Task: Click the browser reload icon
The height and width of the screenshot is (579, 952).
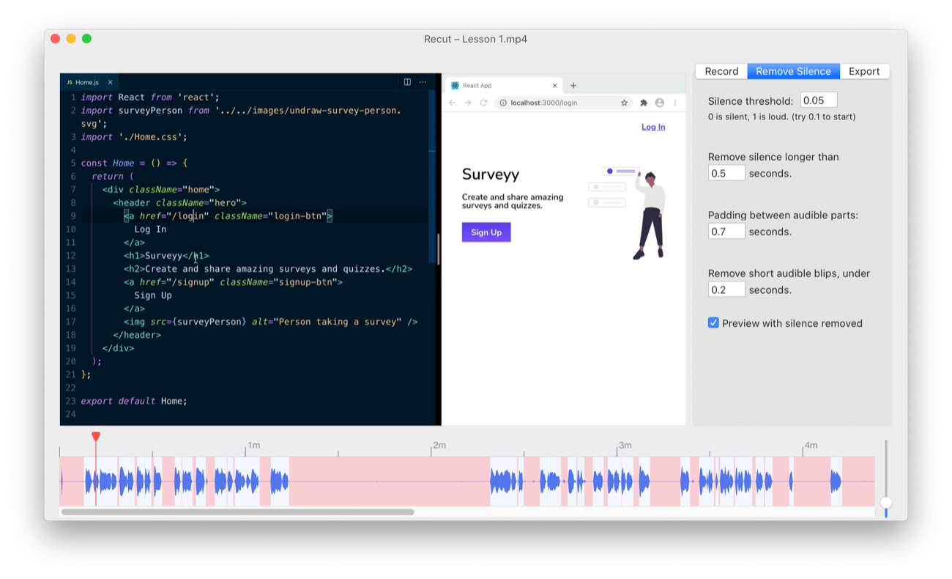Action: [x=483, y=103]
